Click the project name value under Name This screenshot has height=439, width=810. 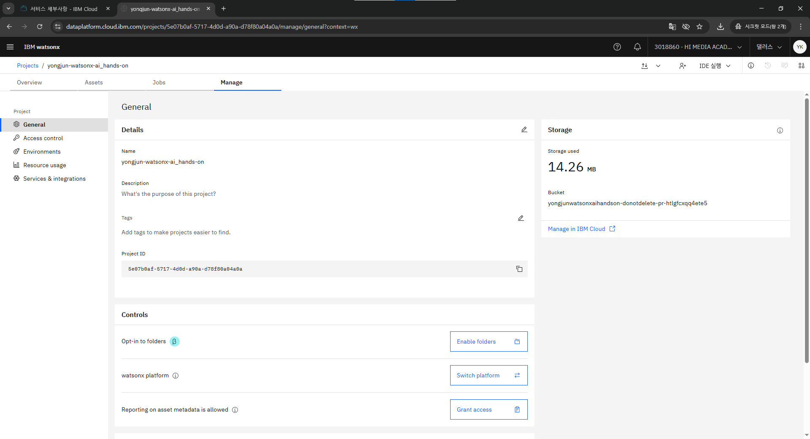click(x=162, y=162)
